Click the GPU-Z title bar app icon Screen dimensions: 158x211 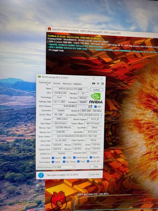coord(39,76)
